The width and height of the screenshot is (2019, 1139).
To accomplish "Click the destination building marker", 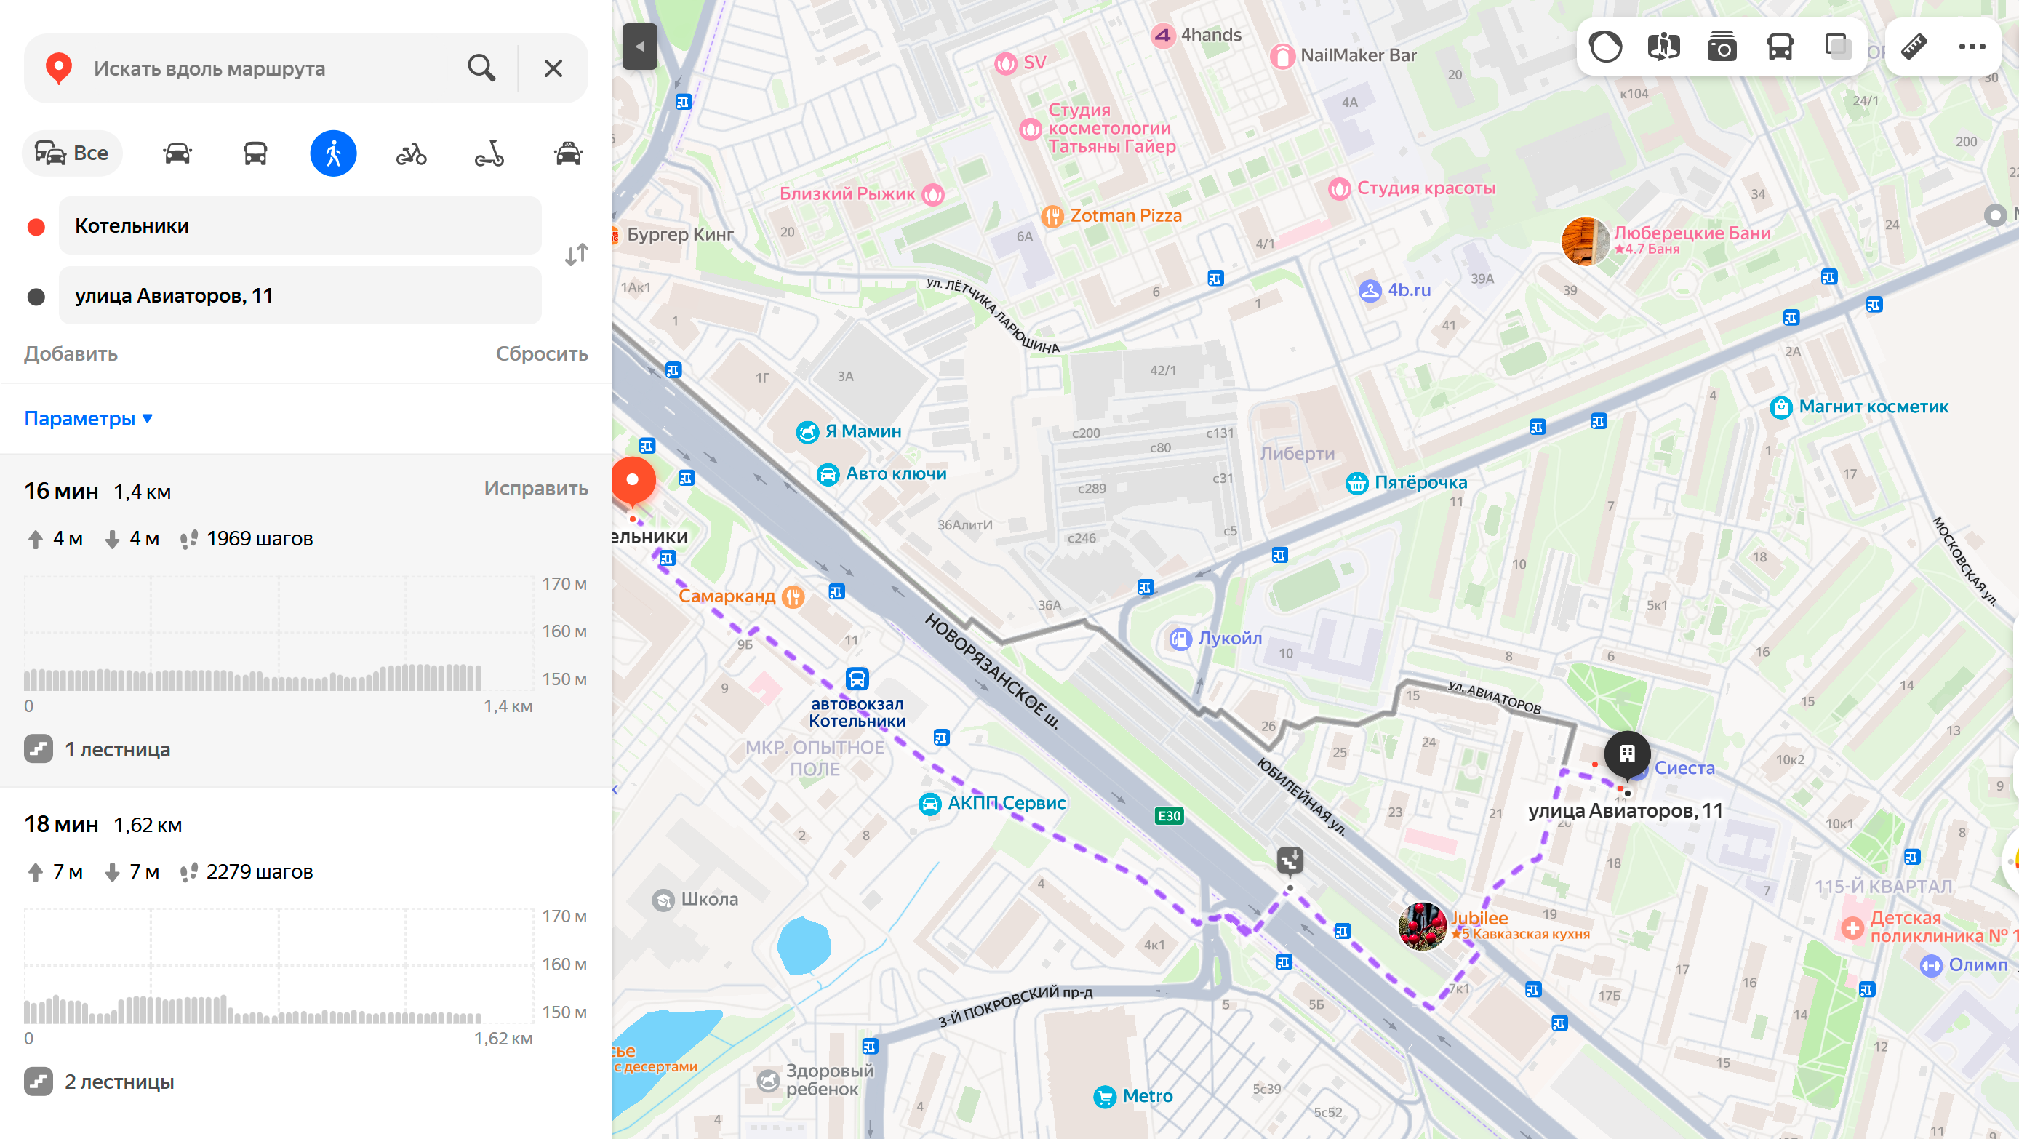I will coord(1627,754).
